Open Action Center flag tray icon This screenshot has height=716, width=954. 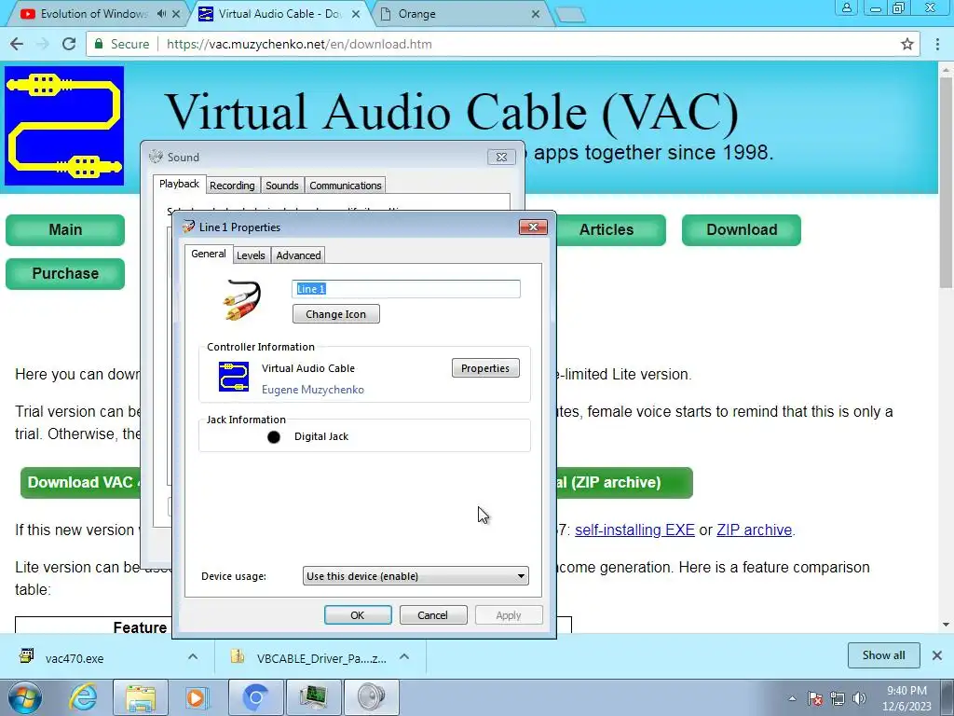[x=815, y=698]
